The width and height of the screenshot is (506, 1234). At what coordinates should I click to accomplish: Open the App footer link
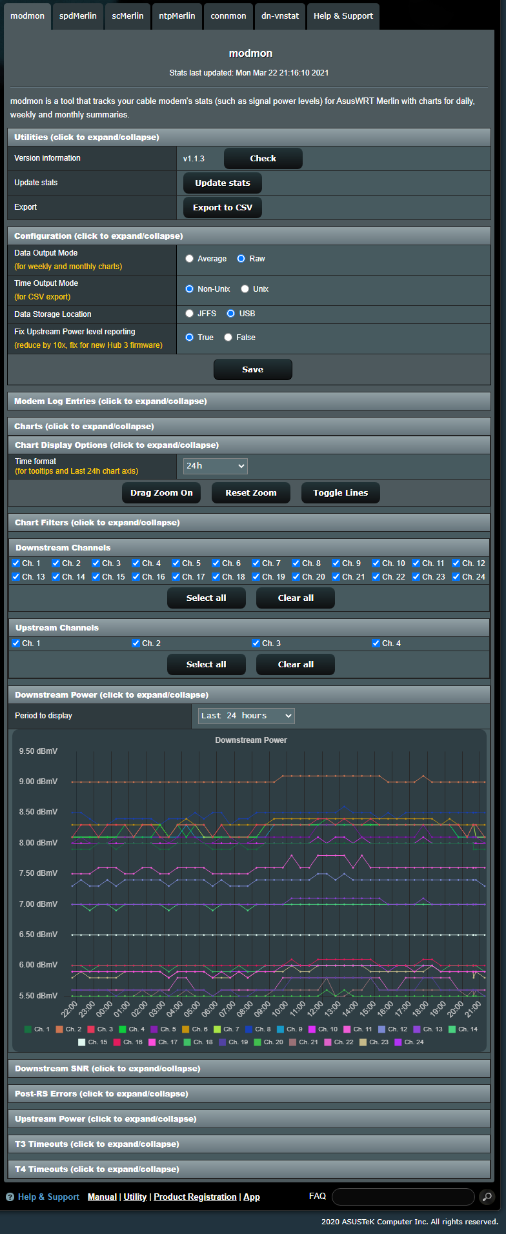[x=252, y=1197]
